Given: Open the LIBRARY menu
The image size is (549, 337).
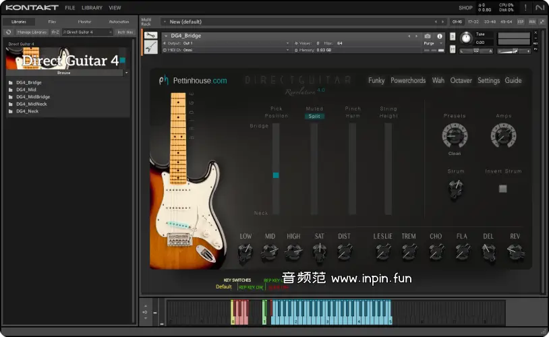Looking at the screenshot, I should 92,8.
